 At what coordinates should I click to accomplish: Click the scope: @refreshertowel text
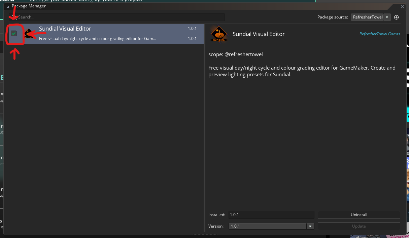(x=236, y=54)
